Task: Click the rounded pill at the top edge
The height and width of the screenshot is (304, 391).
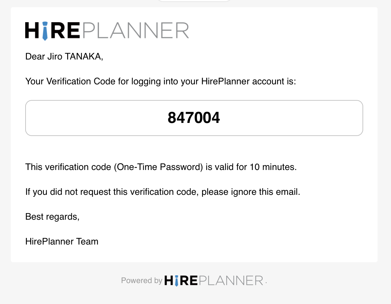Action: [x=194, y=1]
